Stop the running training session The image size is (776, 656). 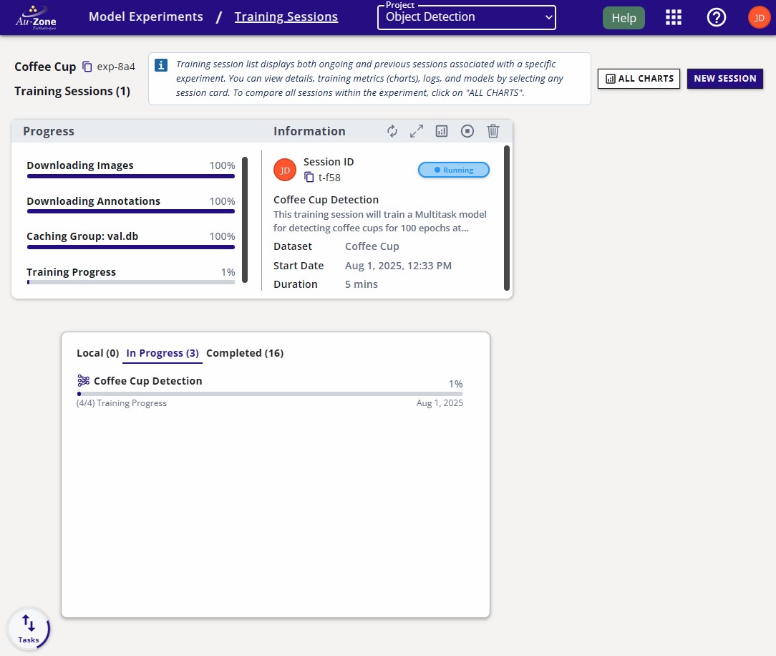[x=467, y=131]
